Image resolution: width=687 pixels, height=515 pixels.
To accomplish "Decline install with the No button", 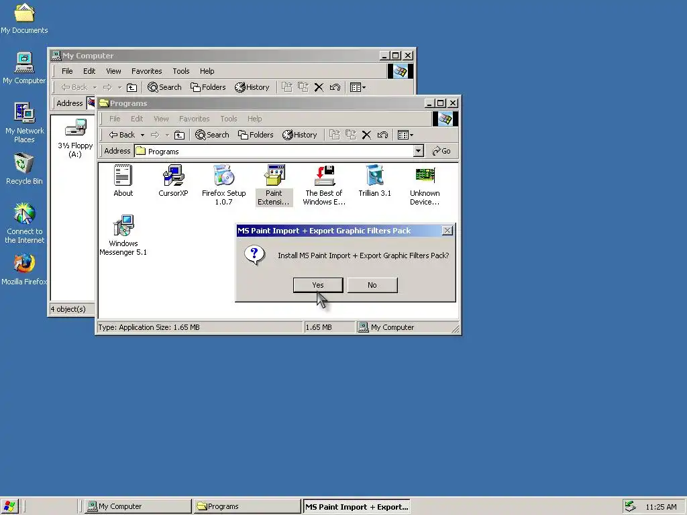I will [372, 285].
